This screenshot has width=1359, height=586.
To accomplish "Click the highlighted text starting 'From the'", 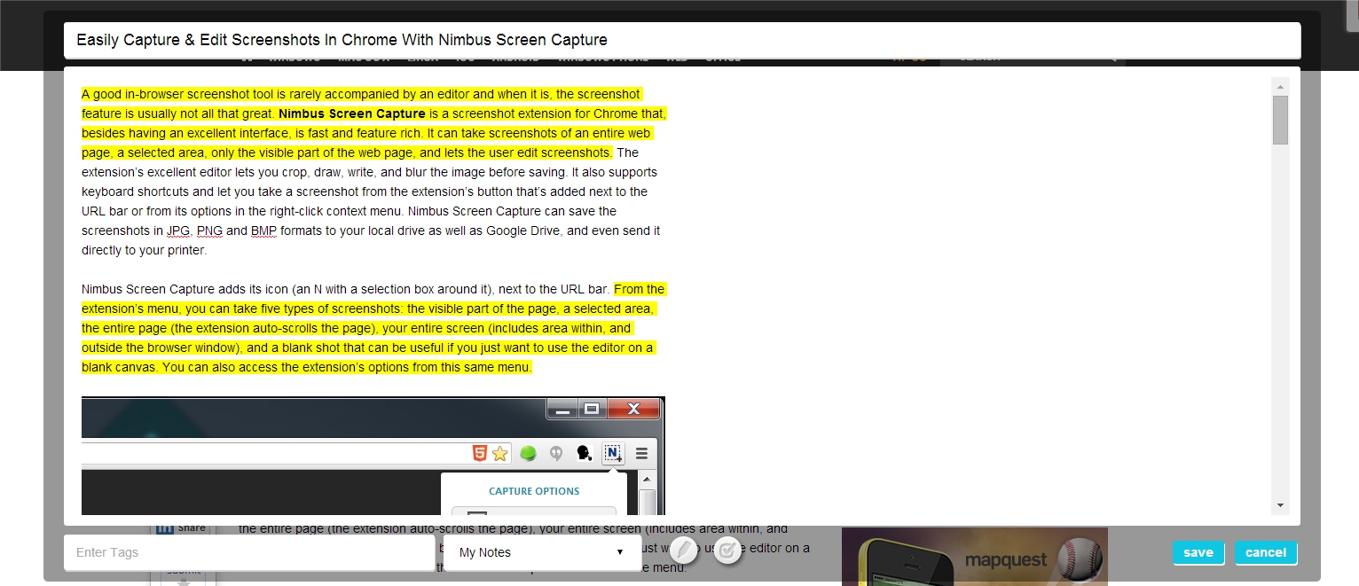I will pyautogui.click(x=639, y=289).
